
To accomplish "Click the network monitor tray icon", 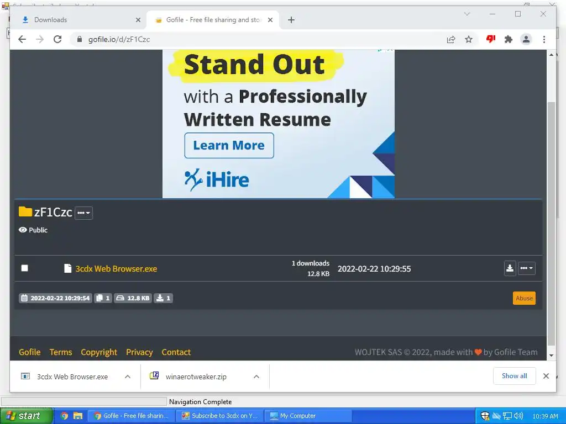I will click(507, 416).
